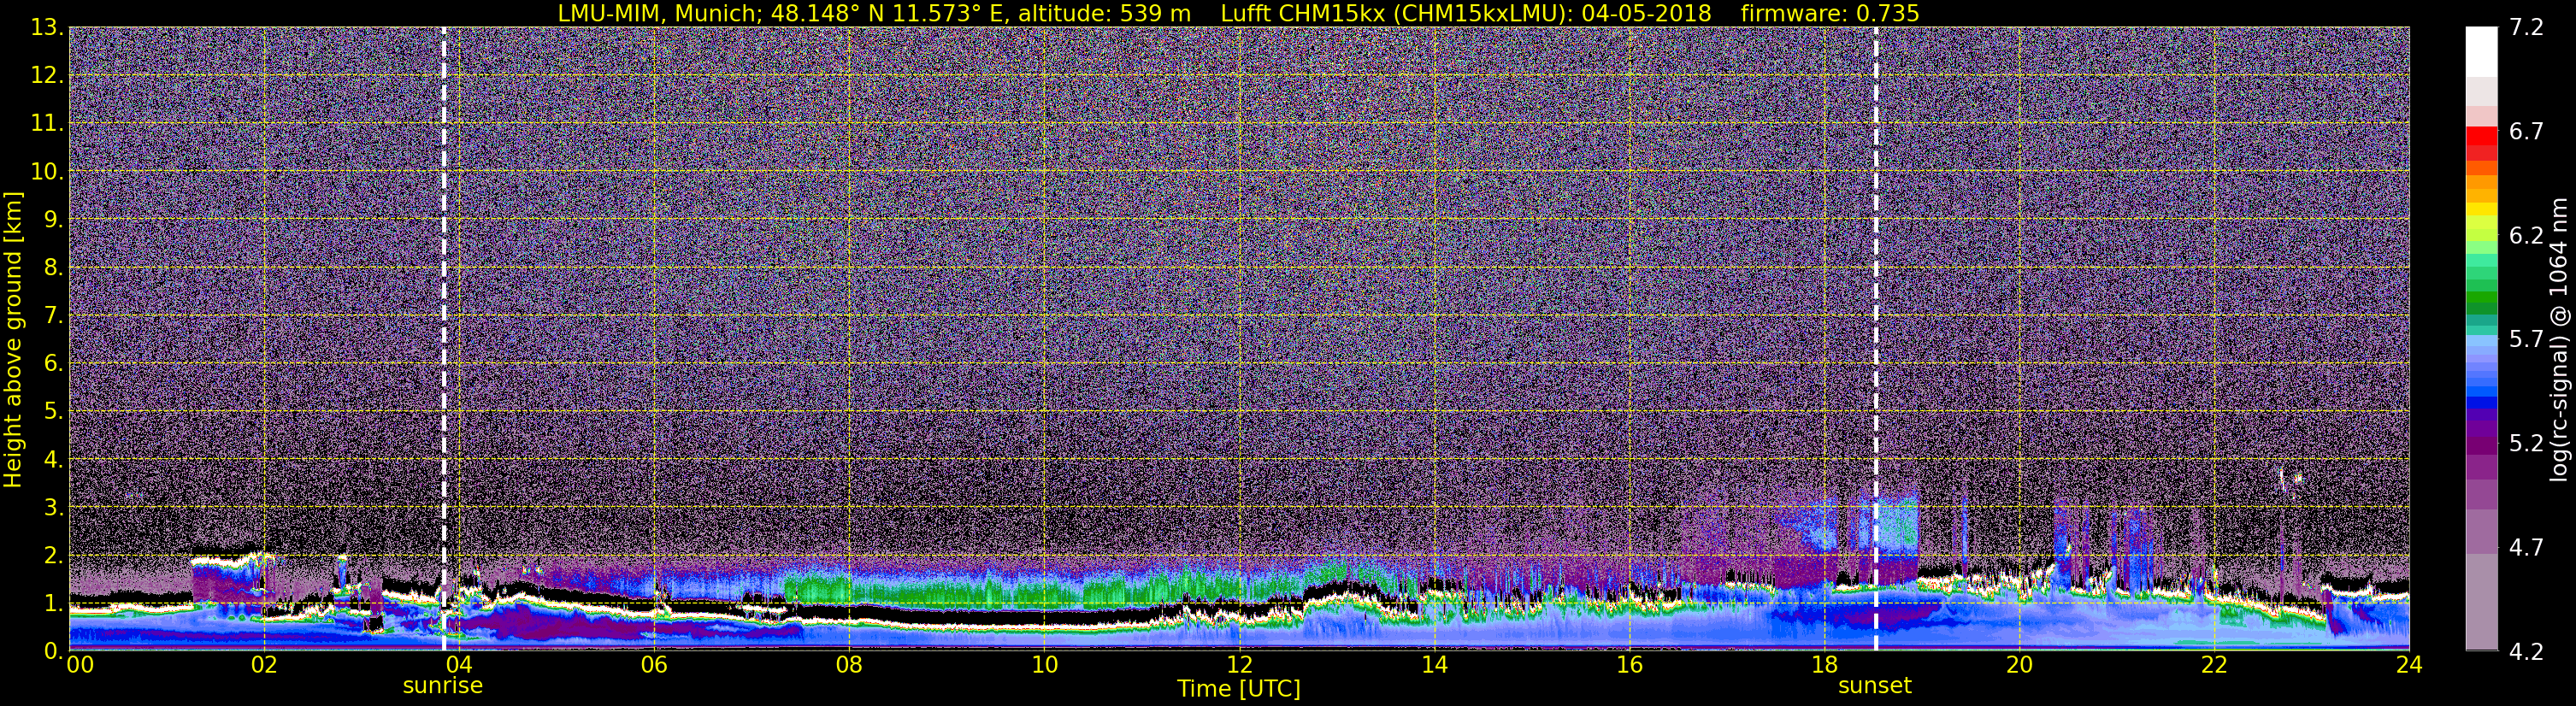Click the '5.' height tick label
The image size is (2576, 706).
point(53,411)
